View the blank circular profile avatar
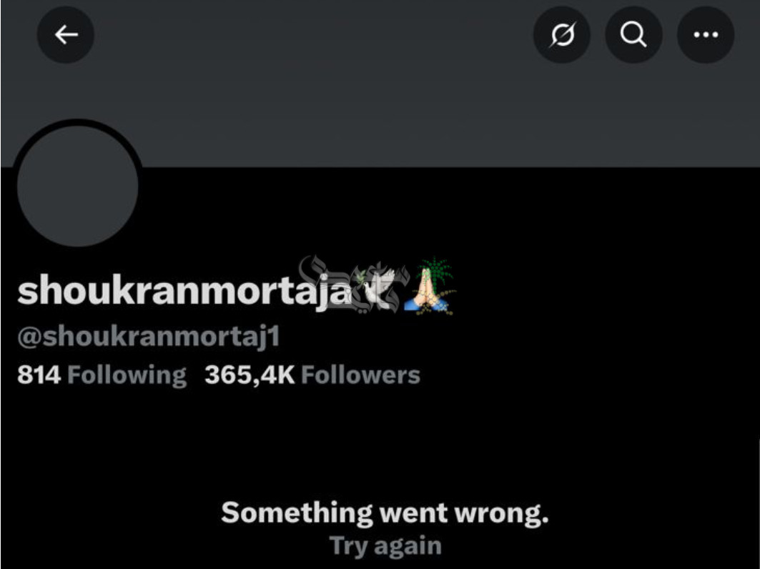 pos(77,186)
